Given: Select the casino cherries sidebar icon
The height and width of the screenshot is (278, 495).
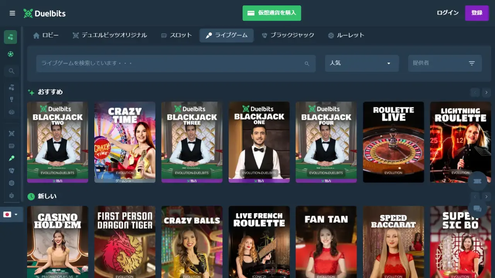Looking at the screenshot, I should pyautogui.click(x=11, y=37).
